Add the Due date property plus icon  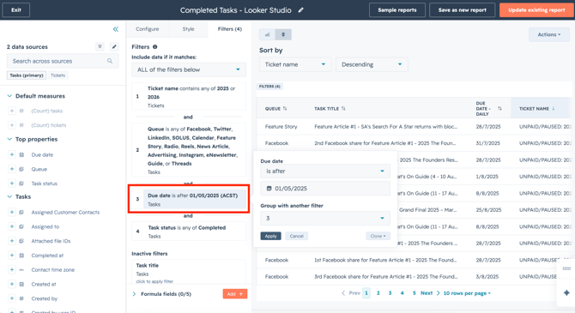pos(12,154)
